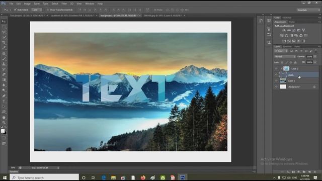Open the Filter menu
This screenshot has width=322, height=181.
(64, 4)
